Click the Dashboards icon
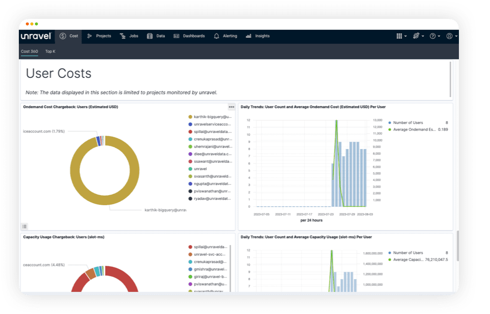Viewport: 490px width, 314px height. (176, 36)
